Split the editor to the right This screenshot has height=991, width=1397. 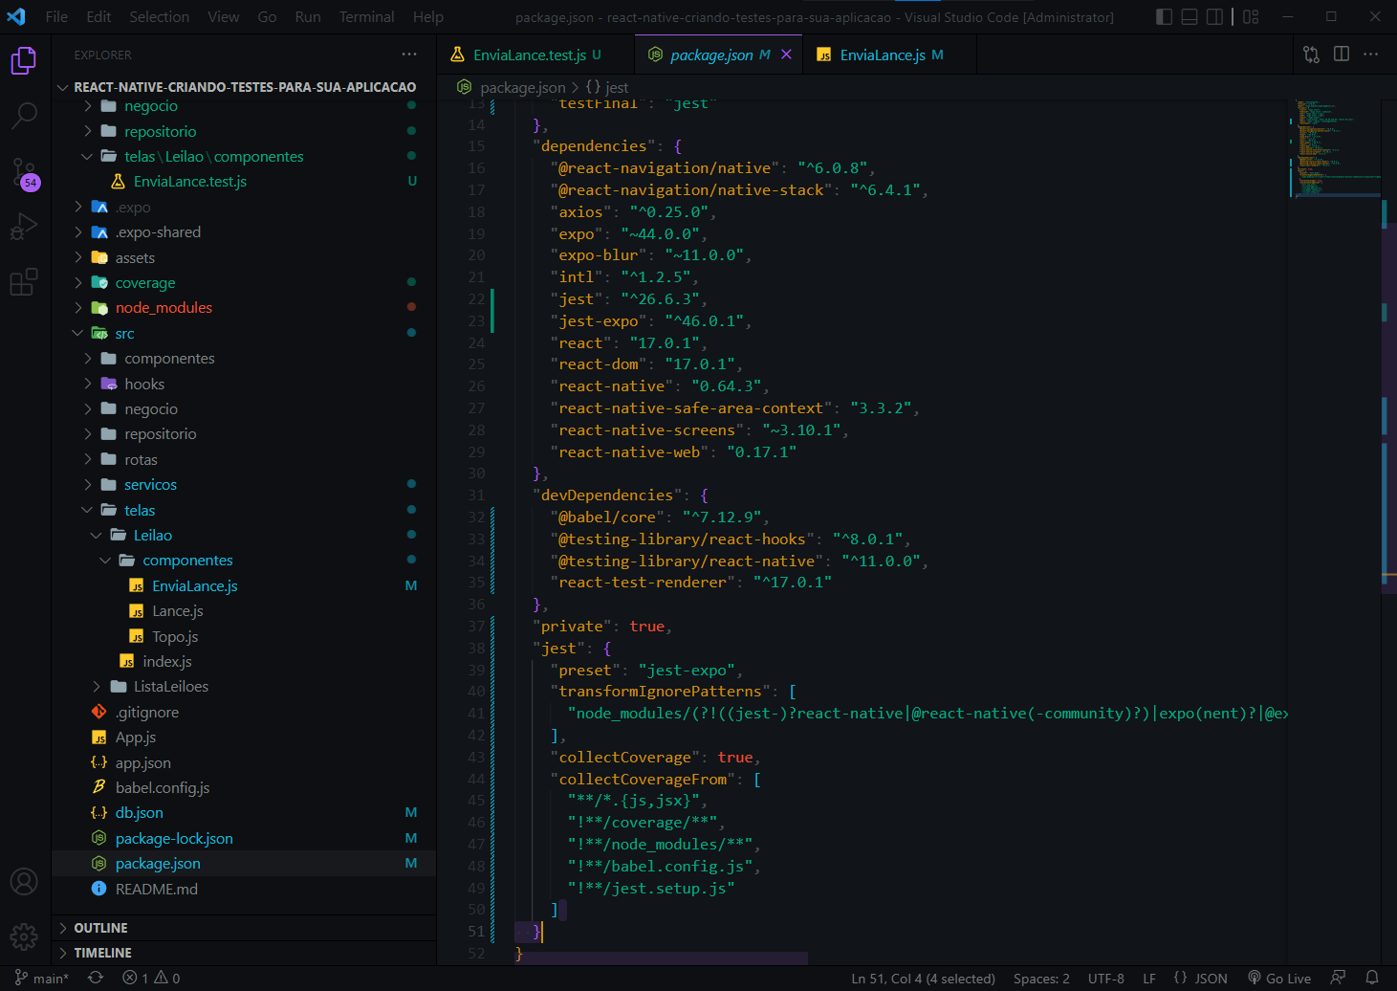coord(1342,55)
